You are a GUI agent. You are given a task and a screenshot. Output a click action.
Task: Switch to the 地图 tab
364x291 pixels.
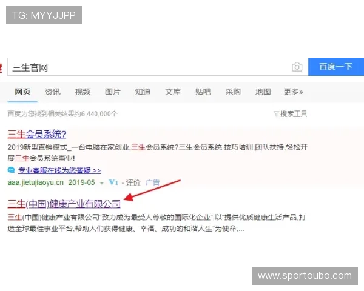click(263, 92)
